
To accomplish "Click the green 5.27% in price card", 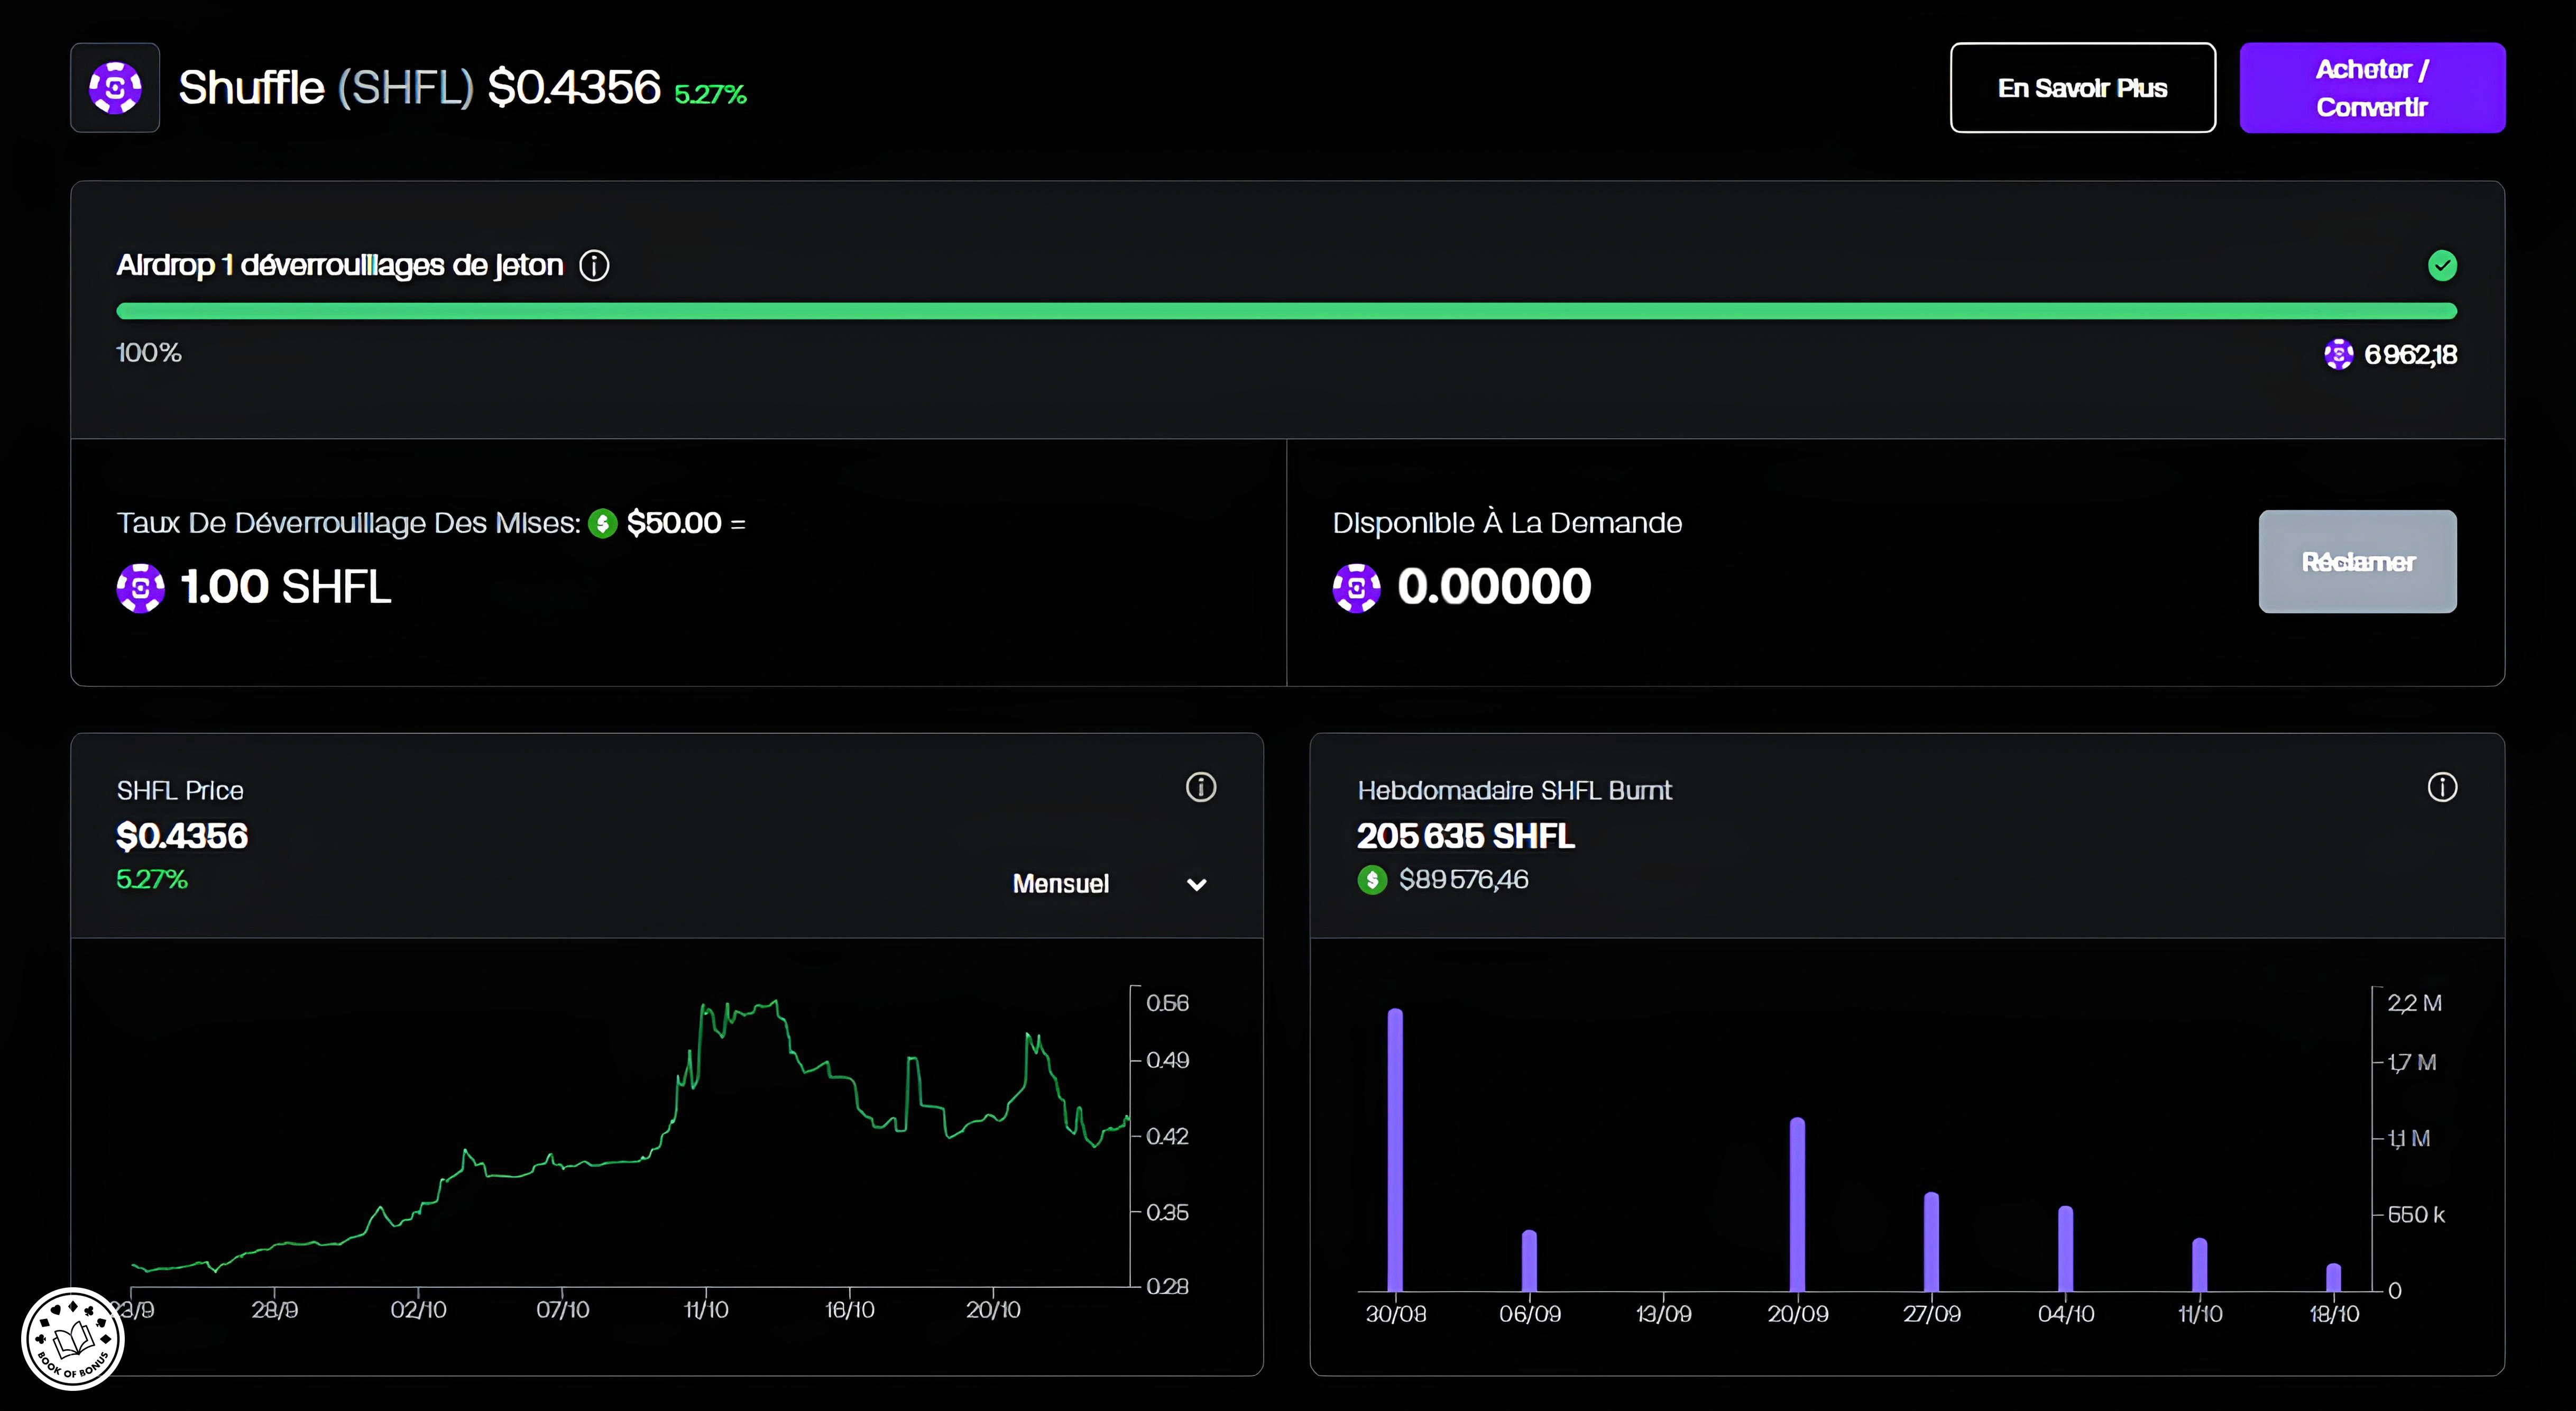I will coord(152,880).
